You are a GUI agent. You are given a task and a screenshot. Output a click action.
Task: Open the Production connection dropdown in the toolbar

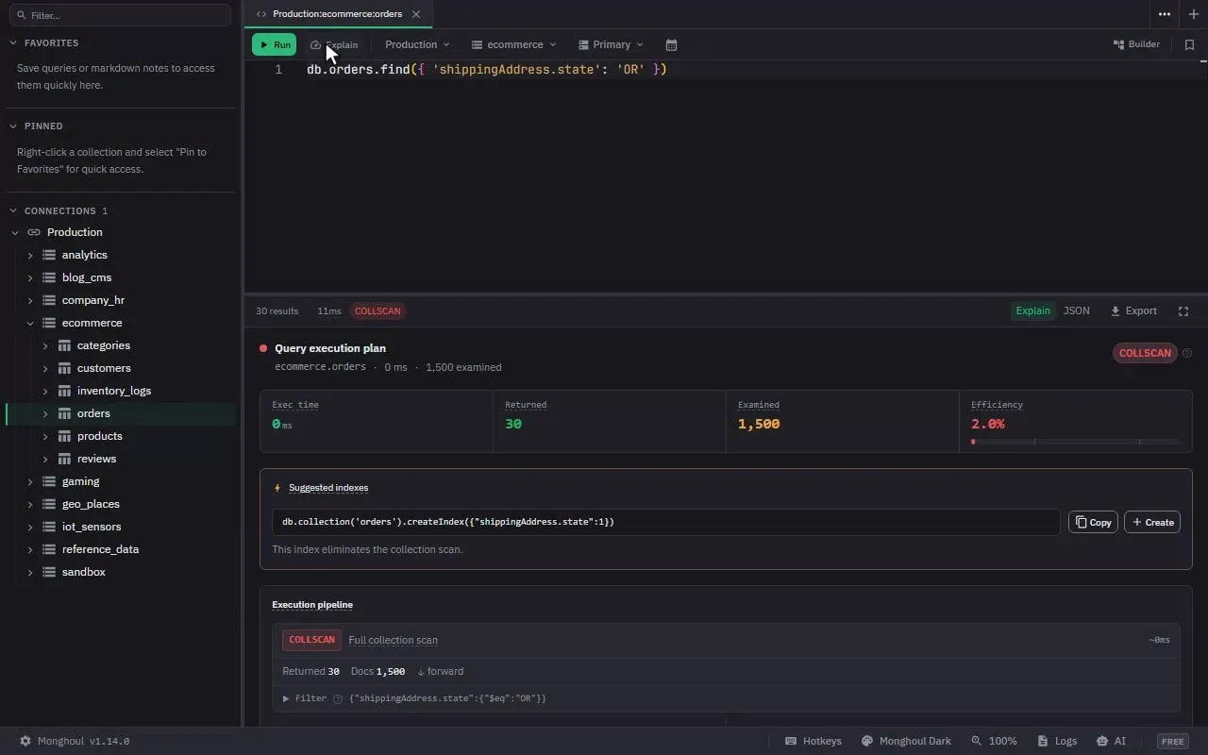click(417, 44)
